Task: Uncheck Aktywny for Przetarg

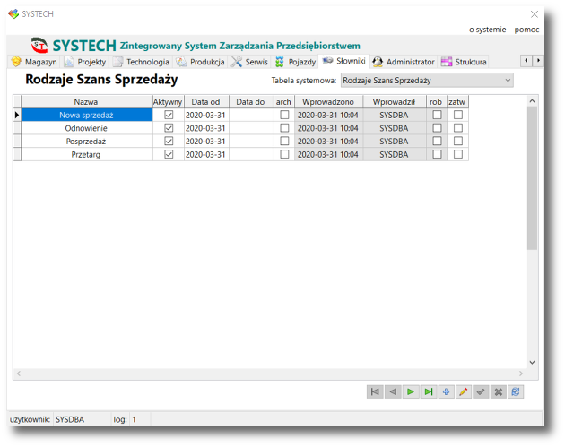Action: (x=169, y=154)
